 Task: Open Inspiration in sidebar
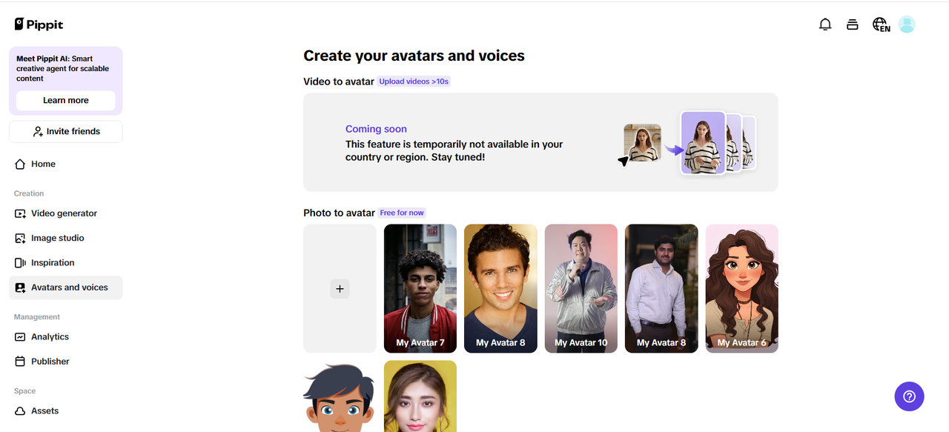pos(65,263)
